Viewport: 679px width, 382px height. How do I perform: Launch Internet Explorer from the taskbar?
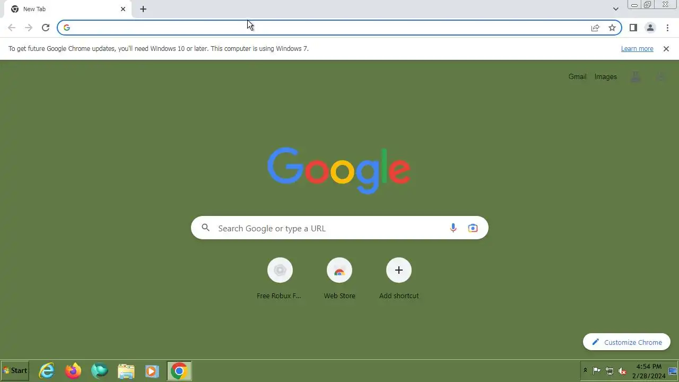pos(47,371)
